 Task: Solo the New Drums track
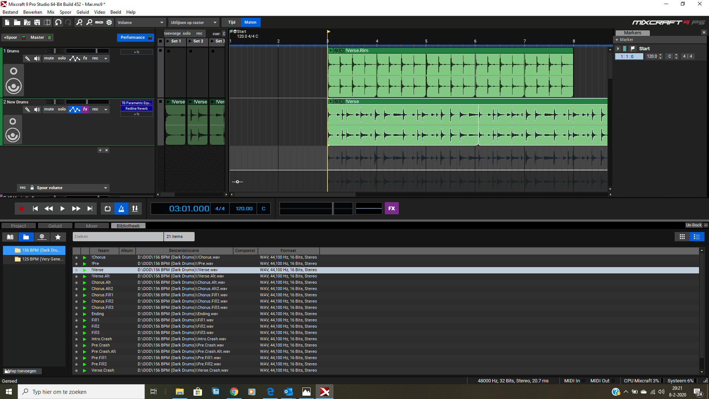(62, 109)
